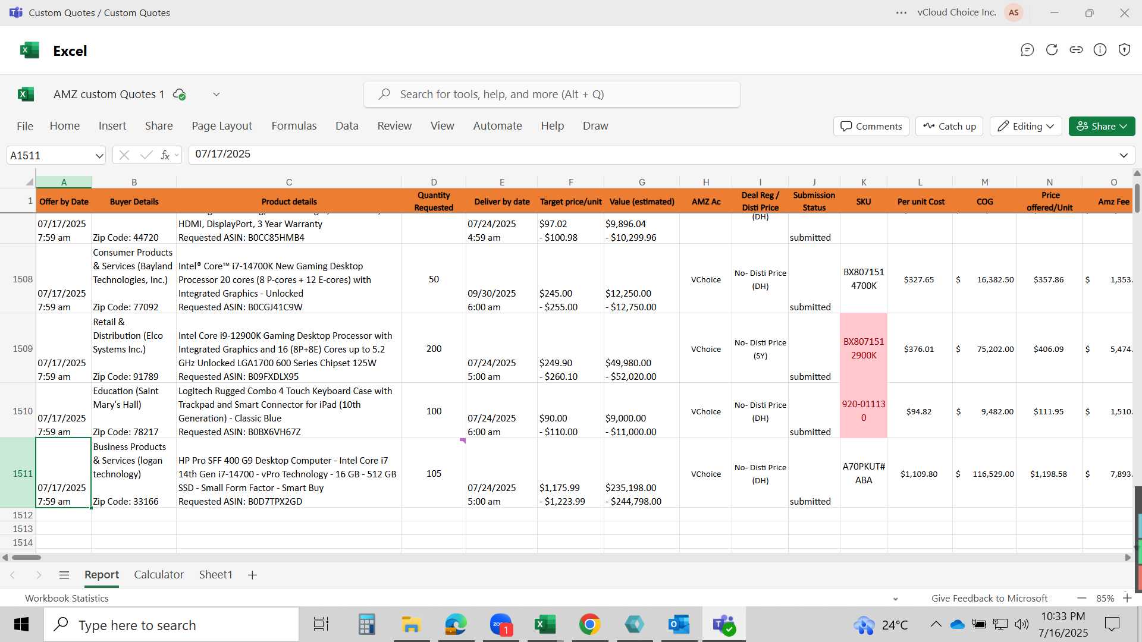Cancel formula entry with the X icon
This screenshot has height=642, width=1142.
click(x=124, y=155)
